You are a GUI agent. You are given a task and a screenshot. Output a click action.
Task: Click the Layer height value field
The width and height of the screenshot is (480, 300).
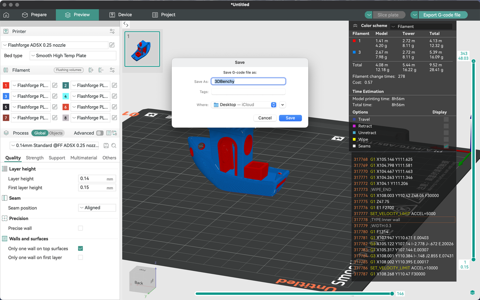click(97, 178)
